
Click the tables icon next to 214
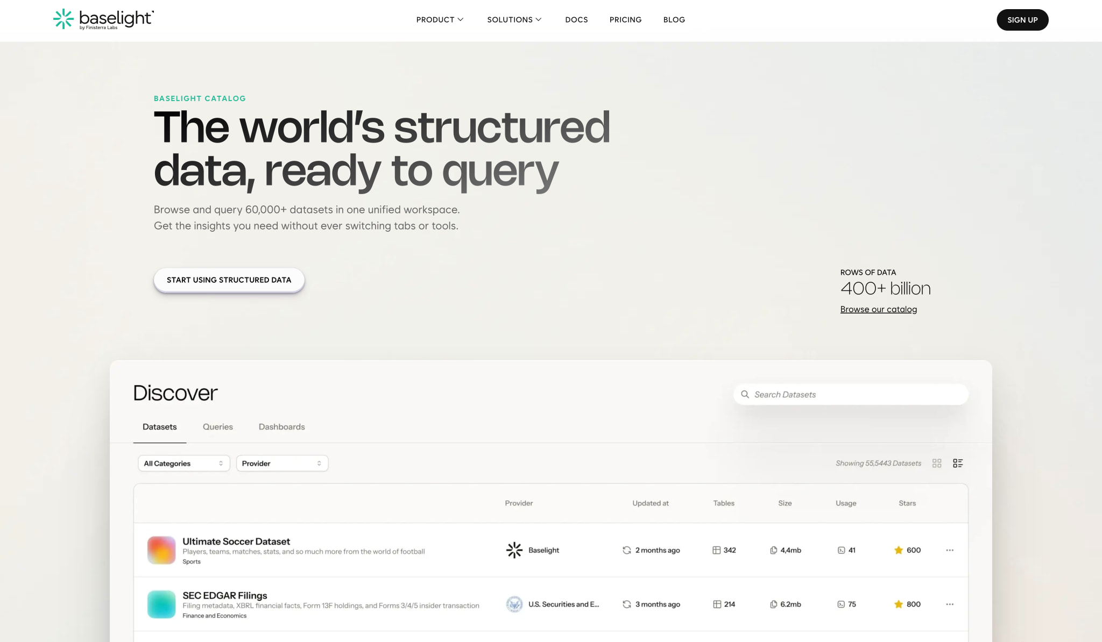click(717, 604)
